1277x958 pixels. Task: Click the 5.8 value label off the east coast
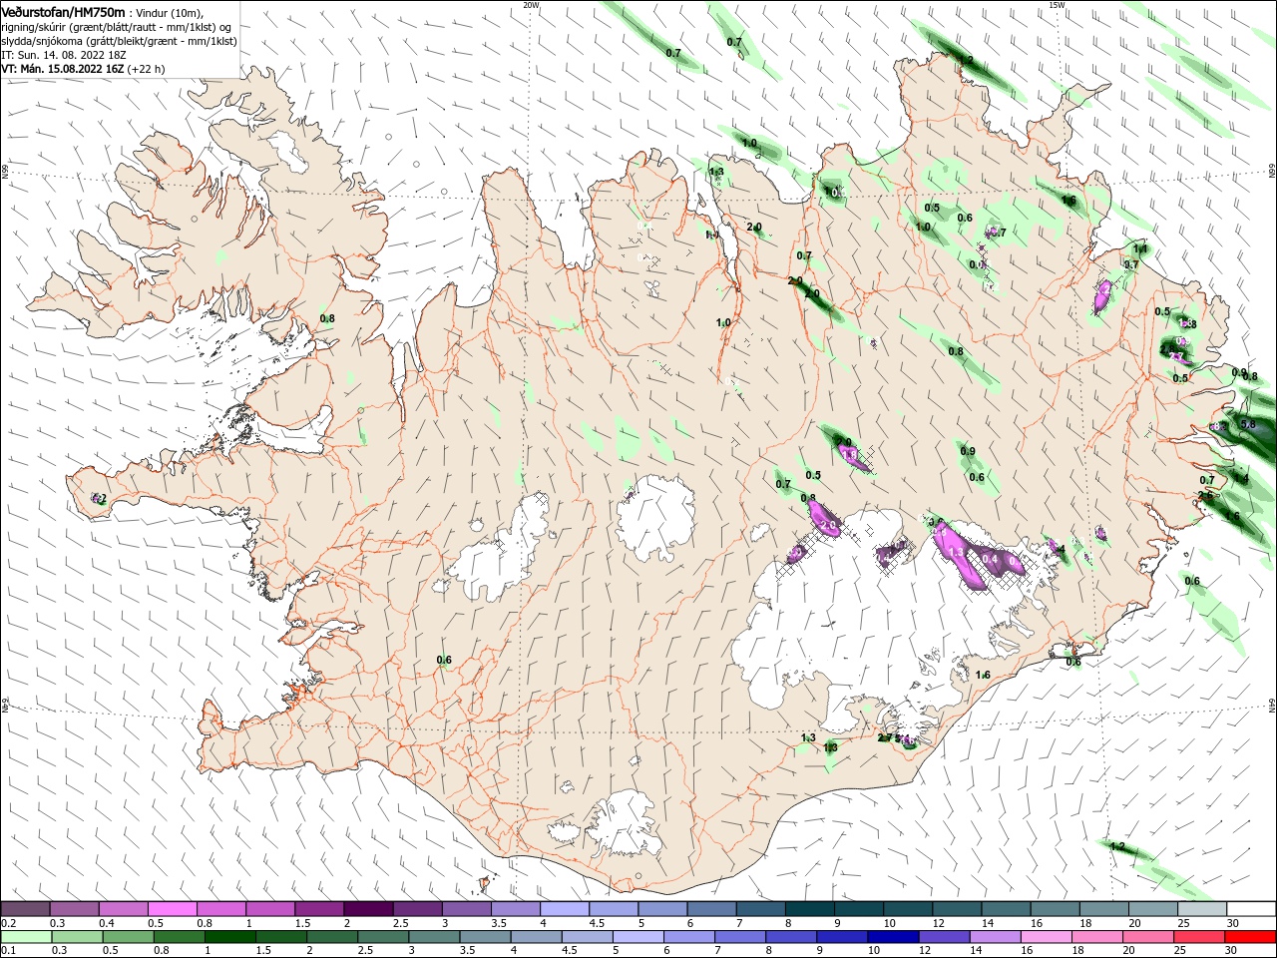[x=1247, y=424]
